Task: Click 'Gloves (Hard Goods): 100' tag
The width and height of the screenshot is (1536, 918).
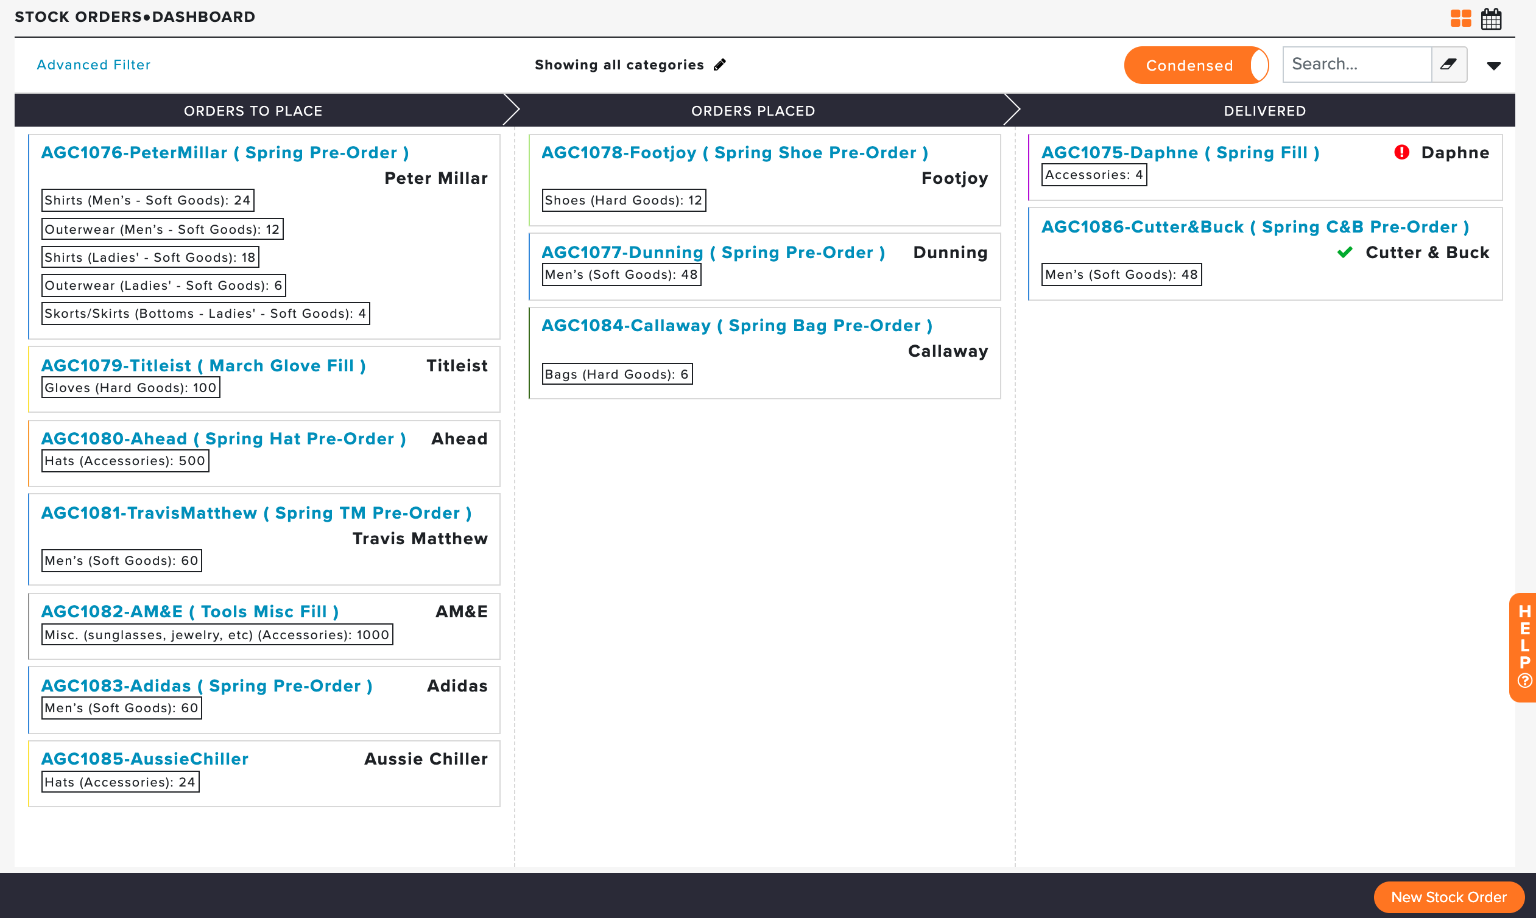Action: pos(130,388)
